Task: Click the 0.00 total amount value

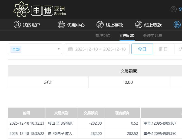Action: (129, 82)
